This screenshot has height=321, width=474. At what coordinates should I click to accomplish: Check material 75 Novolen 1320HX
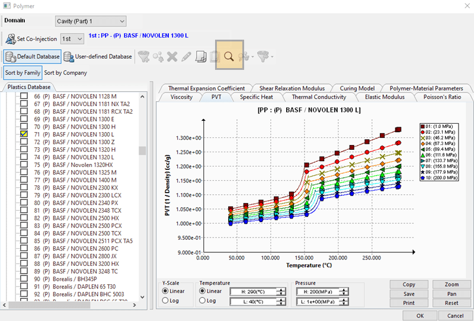pyautogui.click(x=24, y=165)
